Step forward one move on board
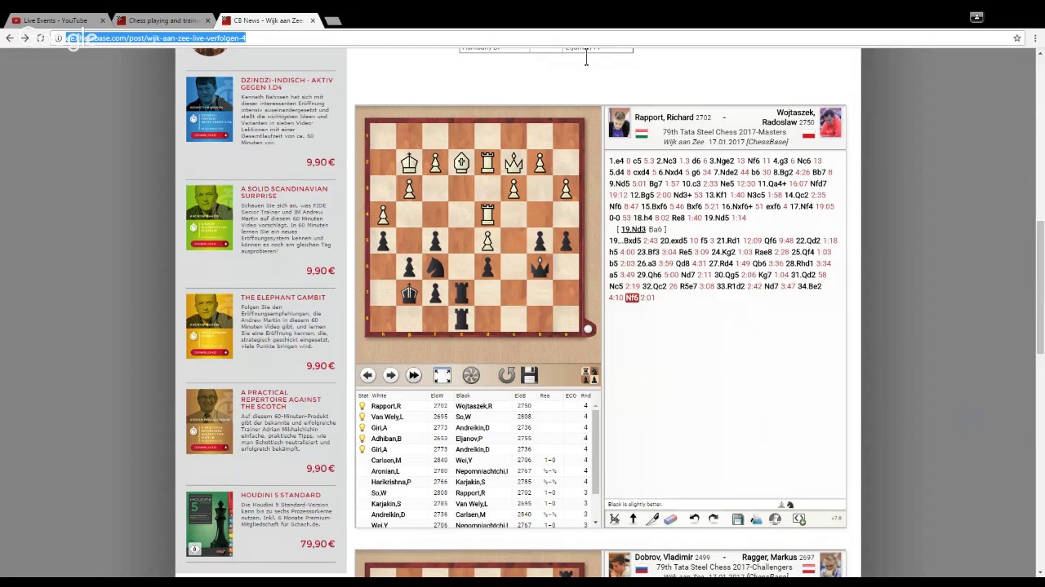Viewport: 1045px width, 587px height. (x=390, y=375)
